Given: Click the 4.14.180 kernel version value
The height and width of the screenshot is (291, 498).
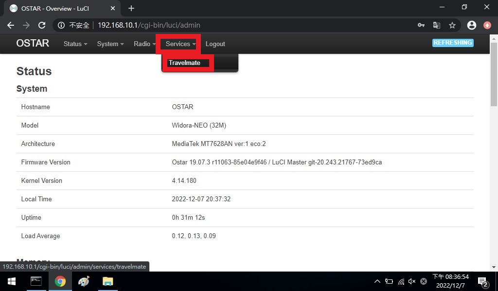Looking at the screenshot, I should click(x=184, y=180).
